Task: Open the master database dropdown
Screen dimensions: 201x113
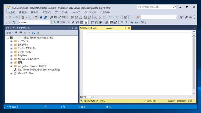Action: click(x=49, y=22)
